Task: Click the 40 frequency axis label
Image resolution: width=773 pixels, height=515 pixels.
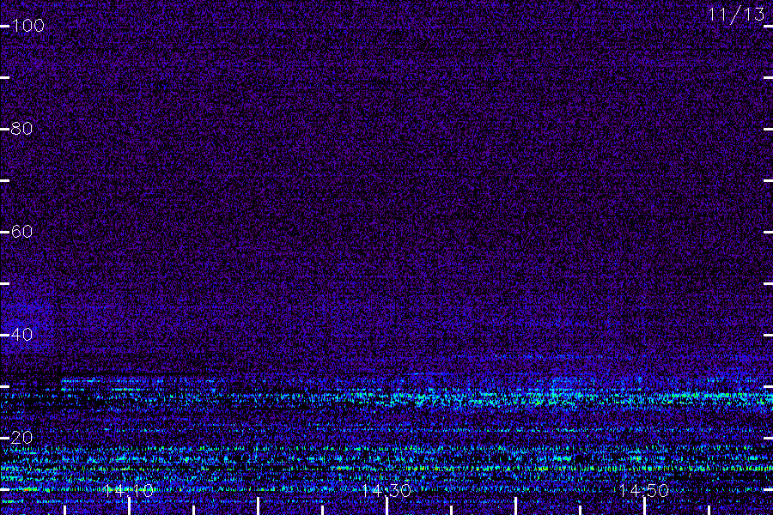Action: click(x=21, y=335)
